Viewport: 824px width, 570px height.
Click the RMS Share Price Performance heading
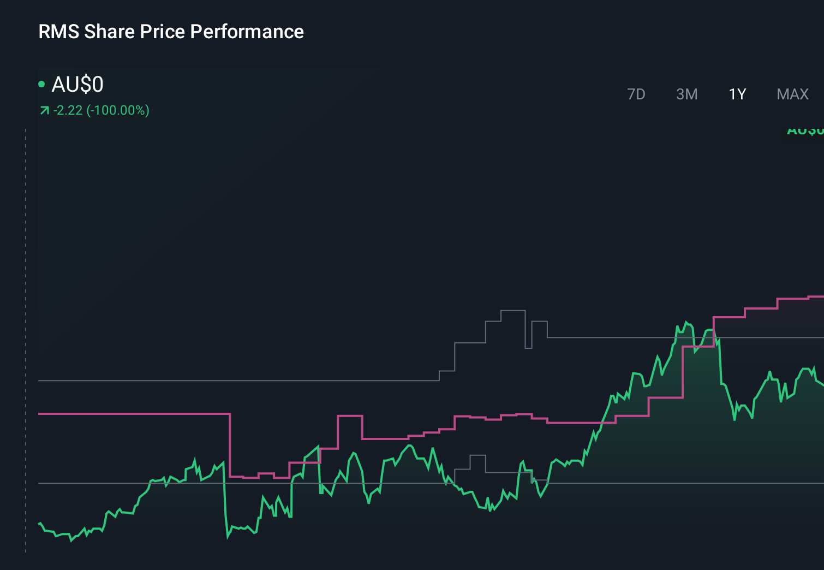171,32
